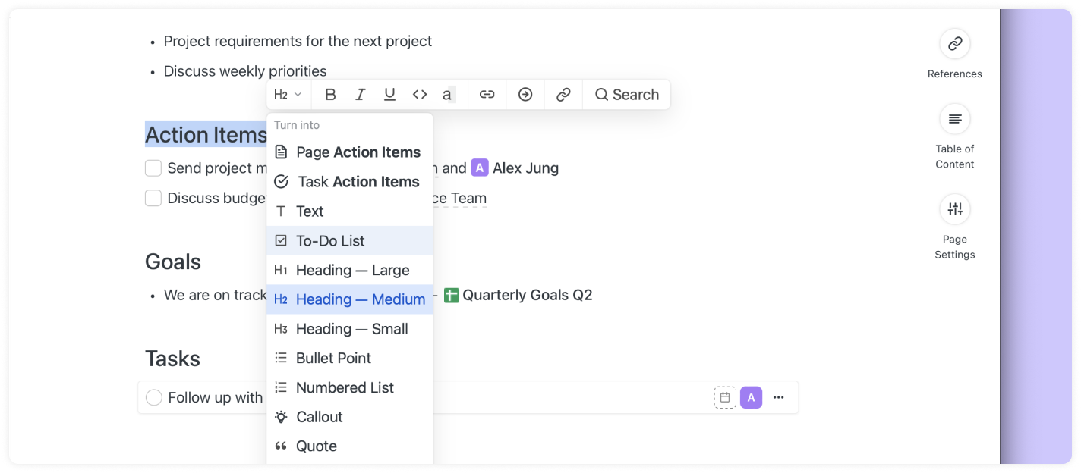
Task: Open the H2 block type dropdown
Action: click(288, 95)
